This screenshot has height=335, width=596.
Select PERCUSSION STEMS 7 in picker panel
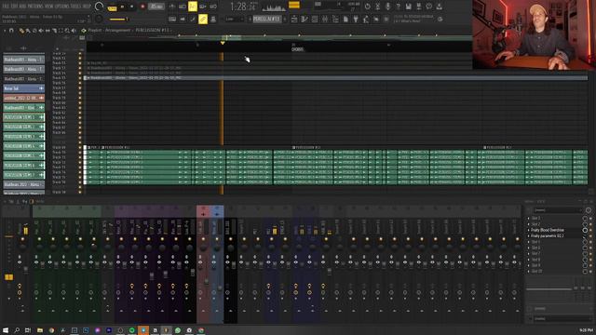click(x=23, y=175)
